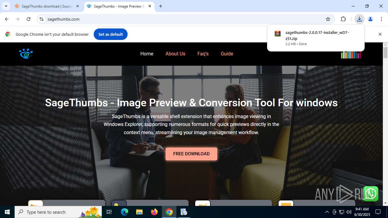Open the WhatsApp chat button
The image size is (388, 218).
click(x=370, y=194)
